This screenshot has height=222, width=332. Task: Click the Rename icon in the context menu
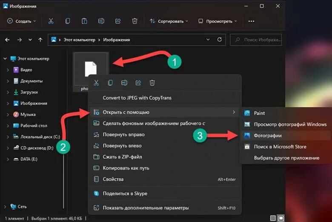[x=124, y=83]
